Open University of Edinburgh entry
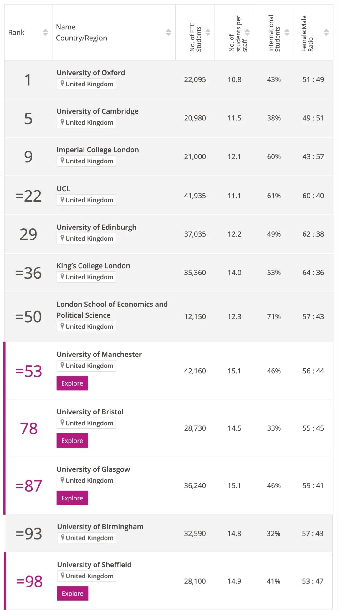The image size is (338, 610). pos(96,227)
